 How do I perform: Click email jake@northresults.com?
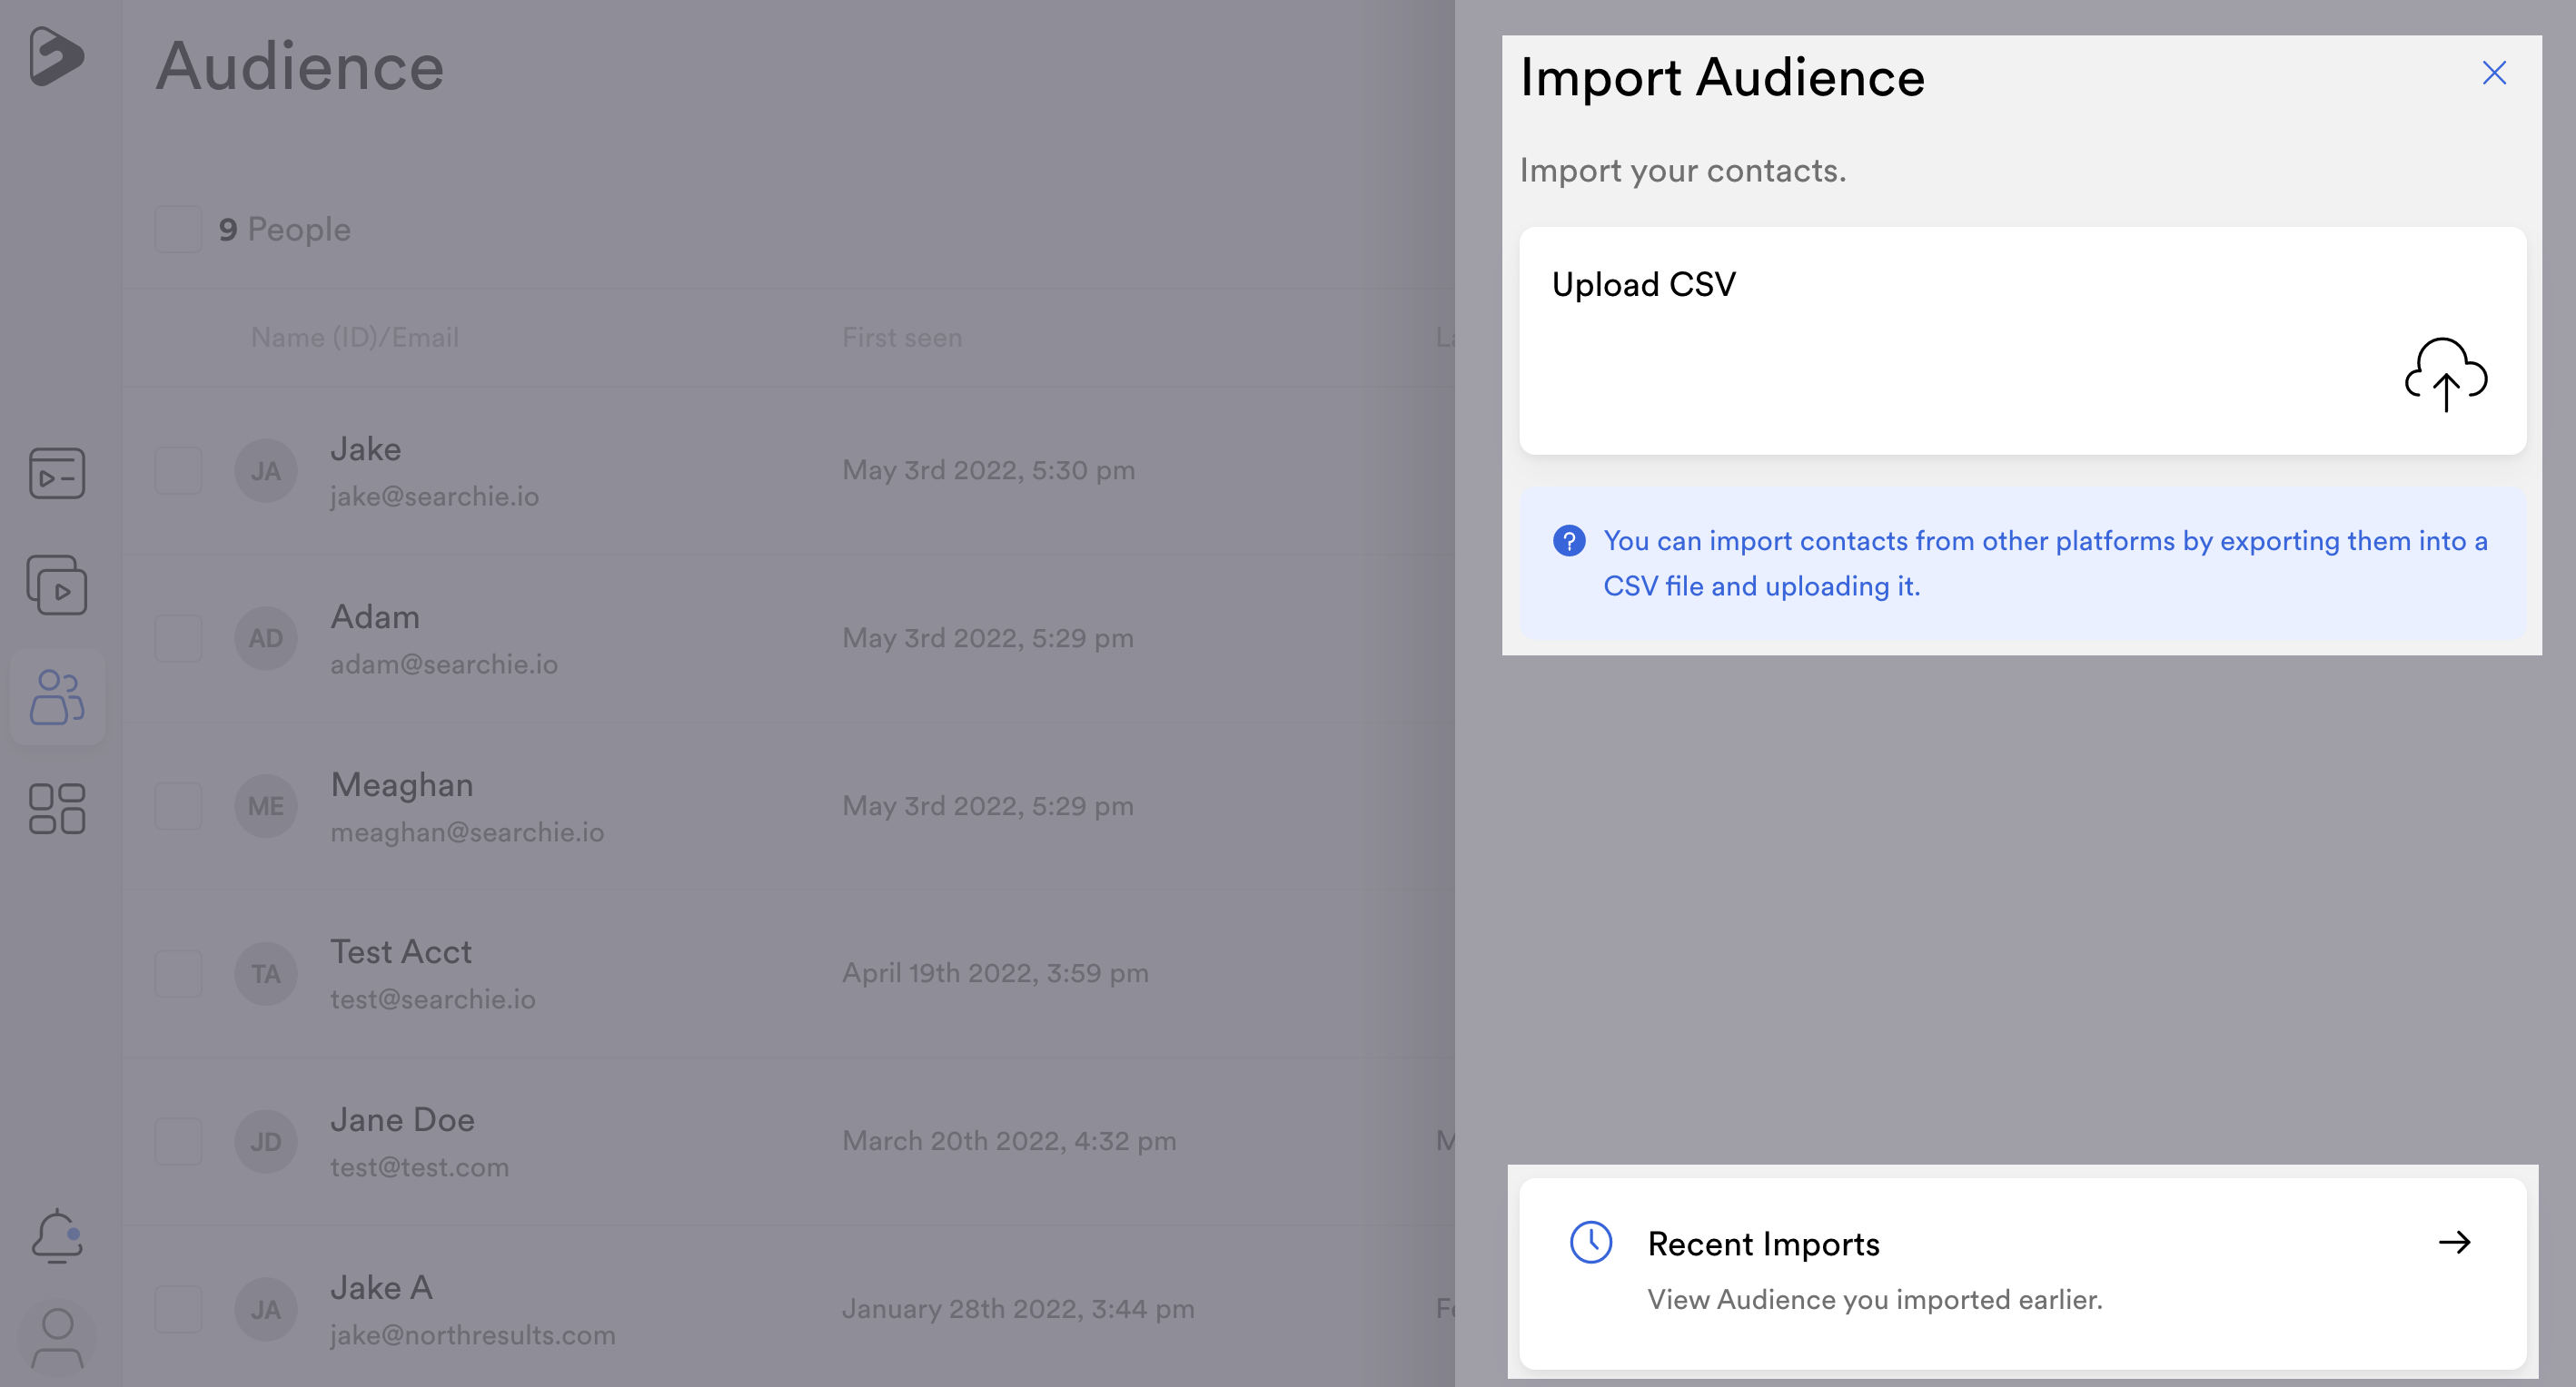[x=472, y=1335]
